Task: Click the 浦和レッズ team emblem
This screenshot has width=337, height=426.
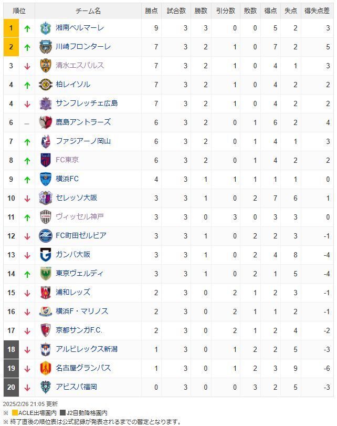Action: 45,293
